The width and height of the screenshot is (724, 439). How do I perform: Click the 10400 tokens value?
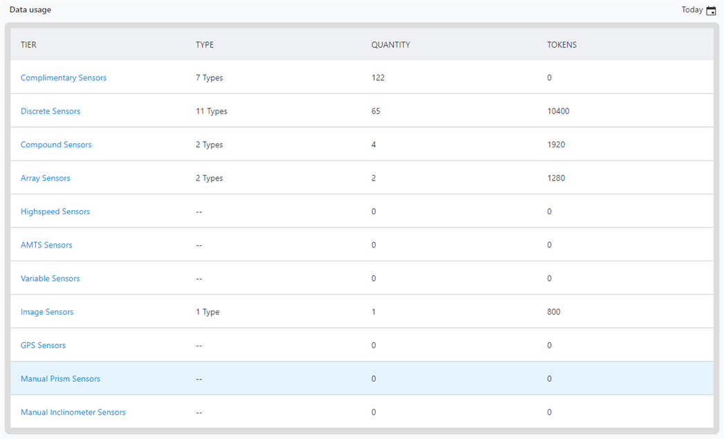coord(558,111)
